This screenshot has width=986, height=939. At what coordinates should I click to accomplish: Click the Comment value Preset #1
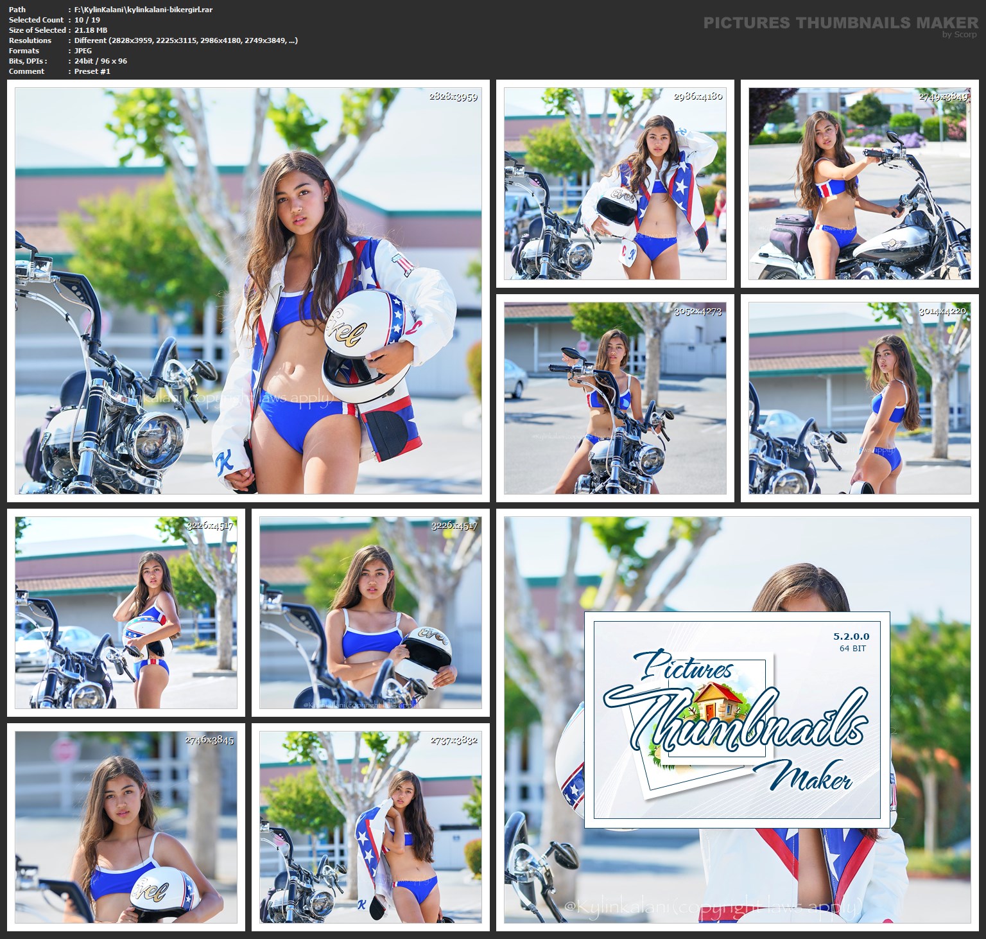tap(92, 71)
